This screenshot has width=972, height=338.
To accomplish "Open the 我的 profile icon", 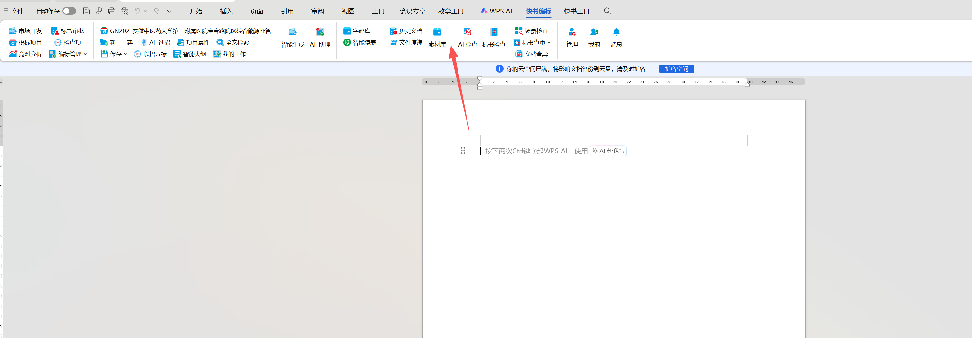I will 594,32.
